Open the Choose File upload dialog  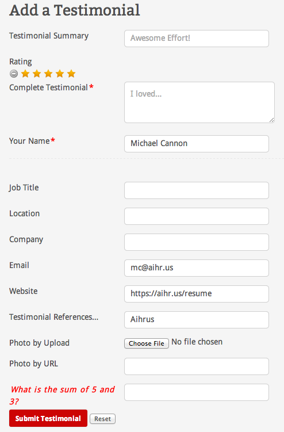pos(147,343)
